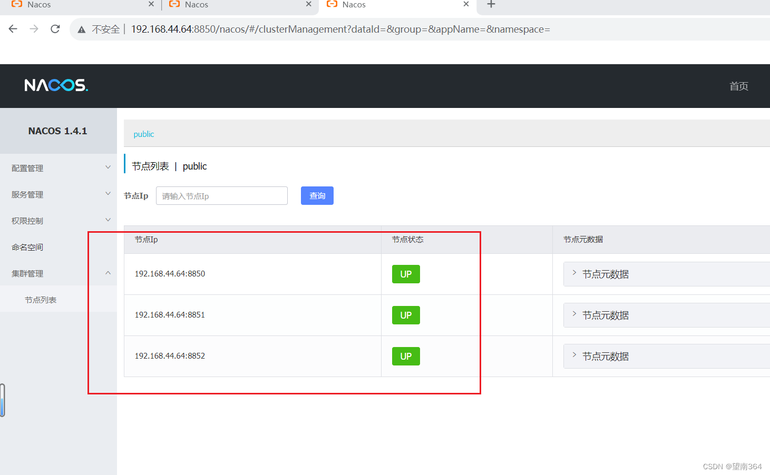The width and height of the screenshot is (770, 475).
Task: Go back with browser back arrow
Action: tap(13, 29)
